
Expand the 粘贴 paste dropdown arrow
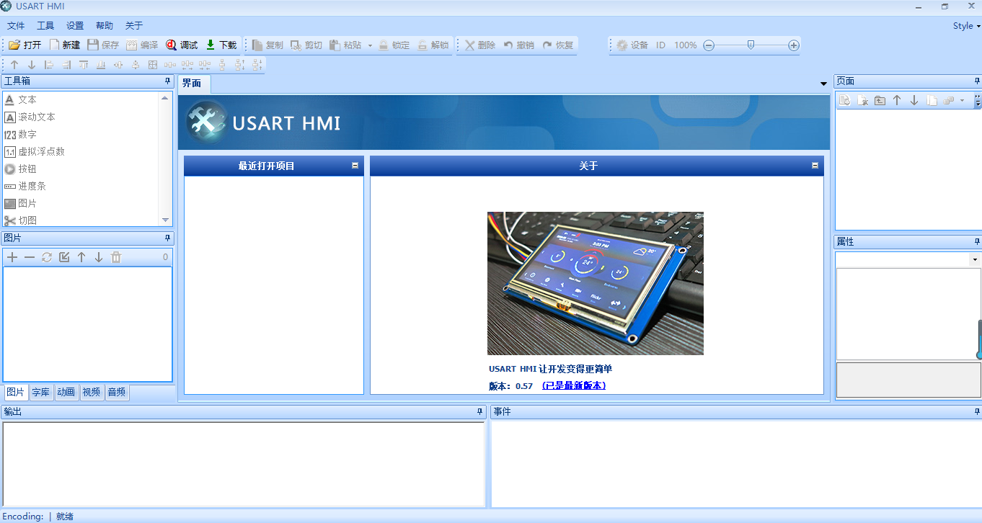tap(370, 45)
